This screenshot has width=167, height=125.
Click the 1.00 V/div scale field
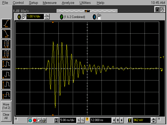pyautogui.click(x=35, y=17)
